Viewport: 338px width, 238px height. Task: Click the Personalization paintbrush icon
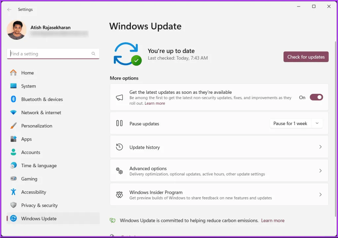(14, 126)
